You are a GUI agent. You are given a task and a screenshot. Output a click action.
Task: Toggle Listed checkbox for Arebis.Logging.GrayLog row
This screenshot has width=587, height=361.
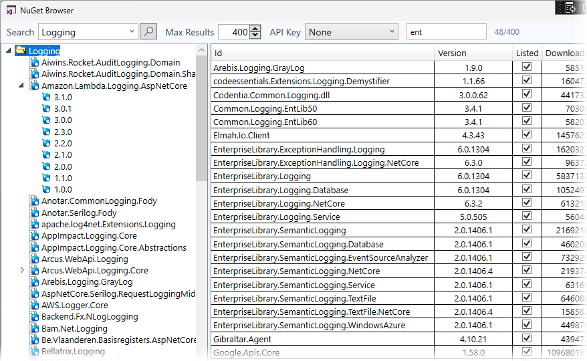point(527,67)
